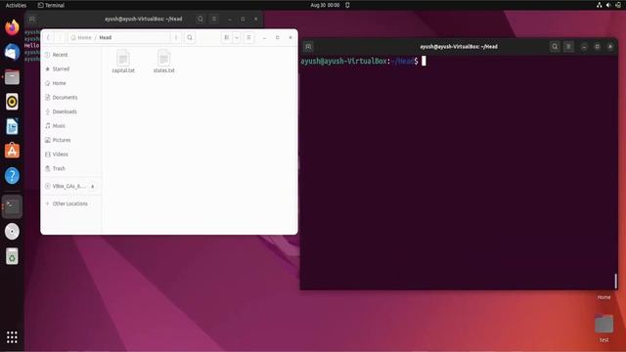Select Videos in Files sidebar
The width and height of the screenshot is (626, 352).
(71, 154)
